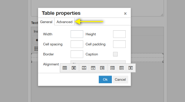Insert column before using toolbar icon

coord(112,68)
